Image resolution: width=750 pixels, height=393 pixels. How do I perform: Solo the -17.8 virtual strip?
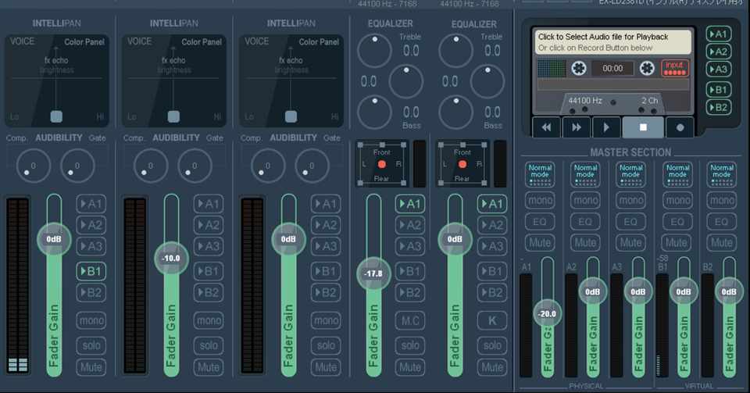410,345
